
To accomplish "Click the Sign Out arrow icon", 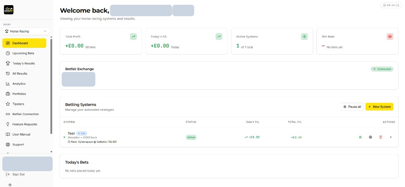I will coord(8,174).
